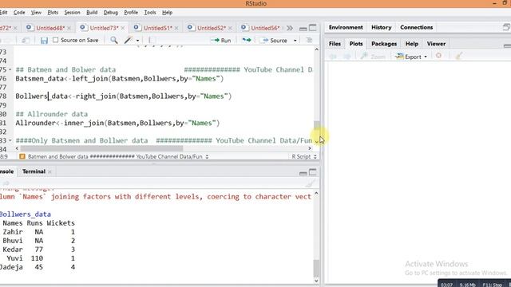Image resolution: width=511 pixels, height=287 pixels.
Task: Switch to the Help pane tab
Action: [x=412, y=44]
